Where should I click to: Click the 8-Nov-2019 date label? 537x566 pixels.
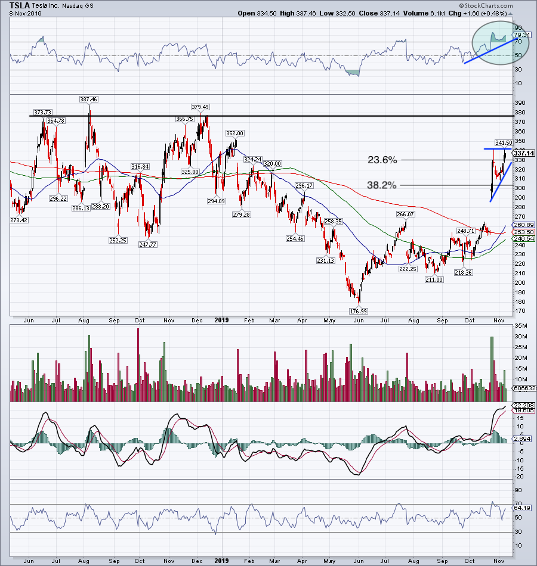click(26, 14)
